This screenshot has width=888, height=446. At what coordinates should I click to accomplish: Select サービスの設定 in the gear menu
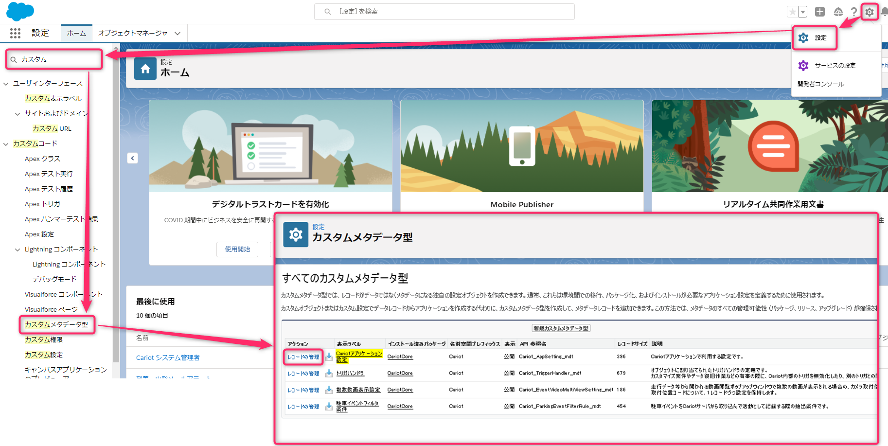835,65
